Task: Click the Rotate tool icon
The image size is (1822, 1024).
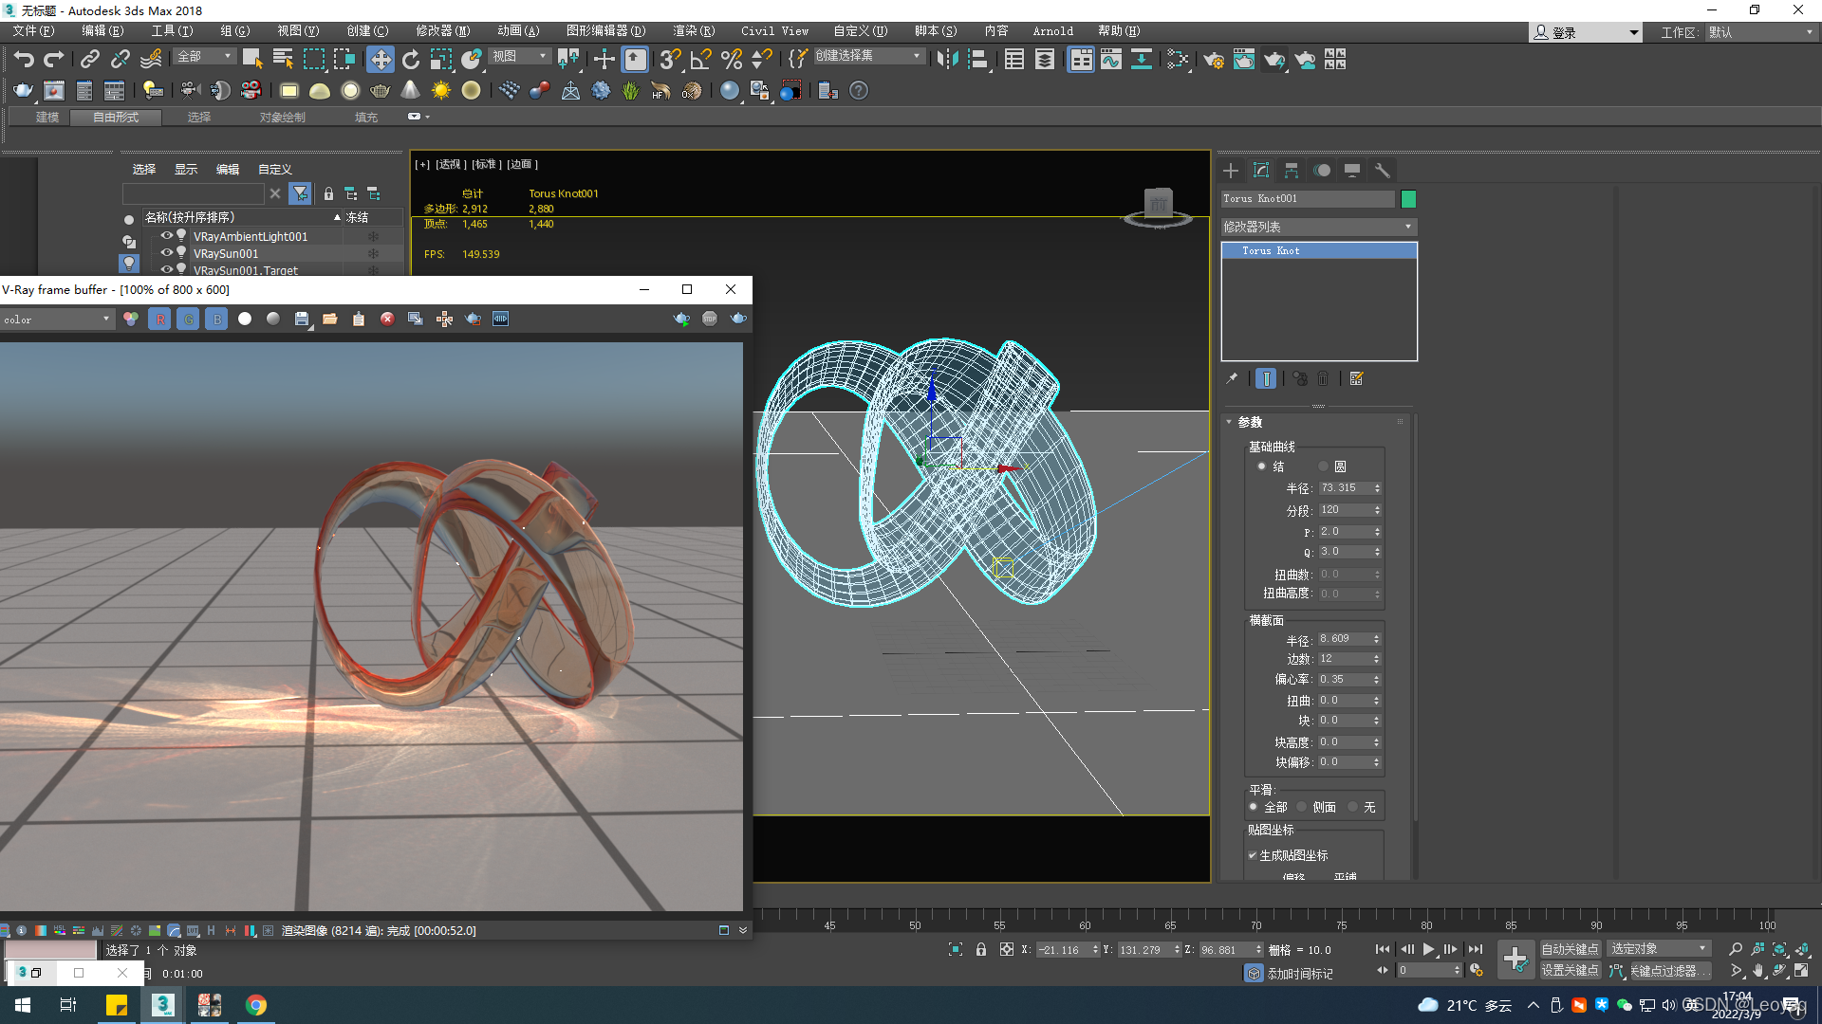Action: 410,60
